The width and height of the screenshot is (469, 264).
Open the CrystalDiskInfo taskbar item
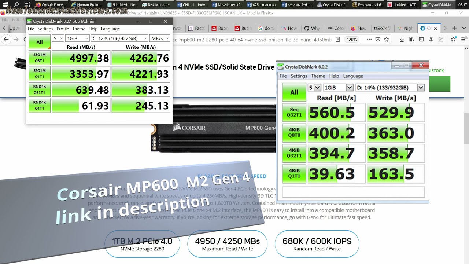[x=332, y=5]
